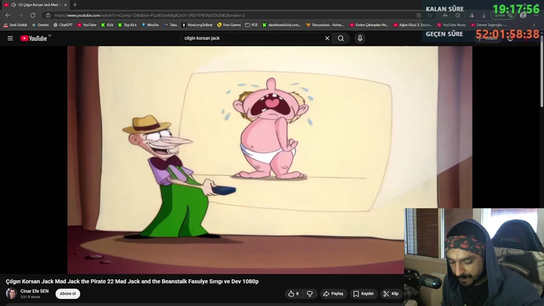Open the YouTube bookmark in bookmarks bar

87,25
